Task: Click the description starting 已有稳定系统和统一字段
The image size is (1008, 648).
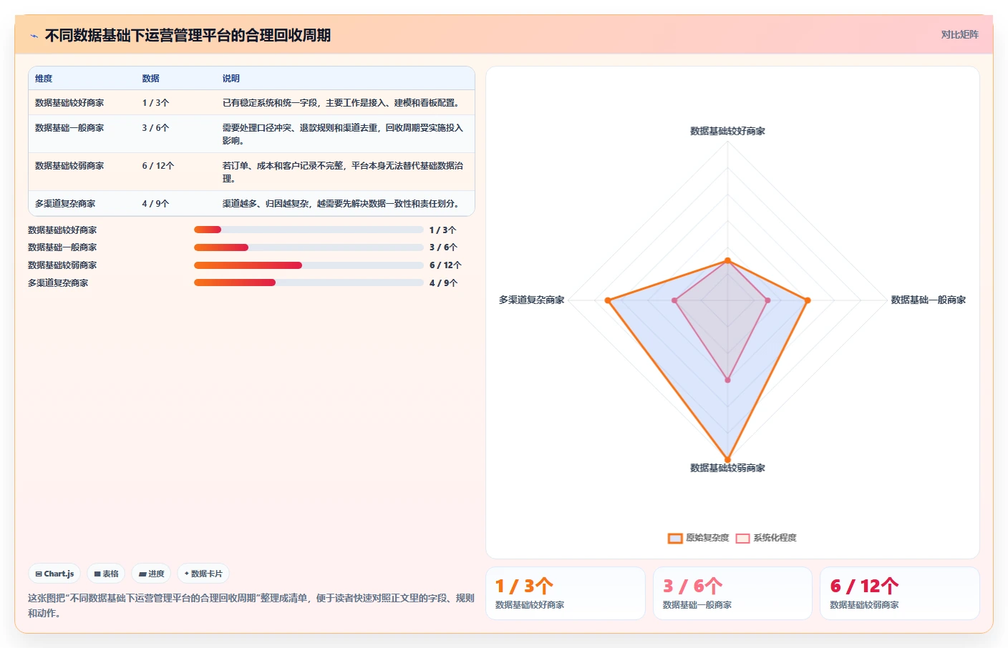Action: [341, 103]
